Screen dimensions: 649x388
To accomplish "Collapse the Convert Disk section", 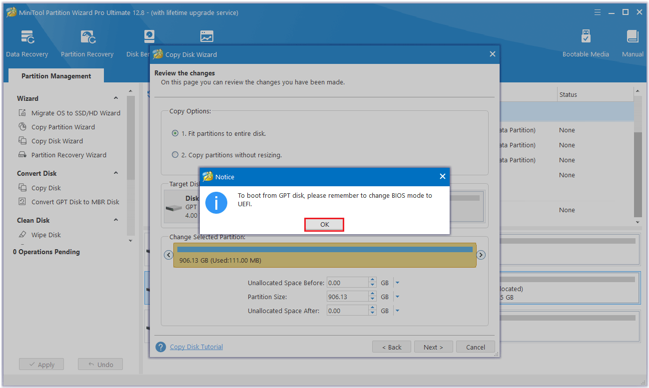I will click(x=116, y=173).
